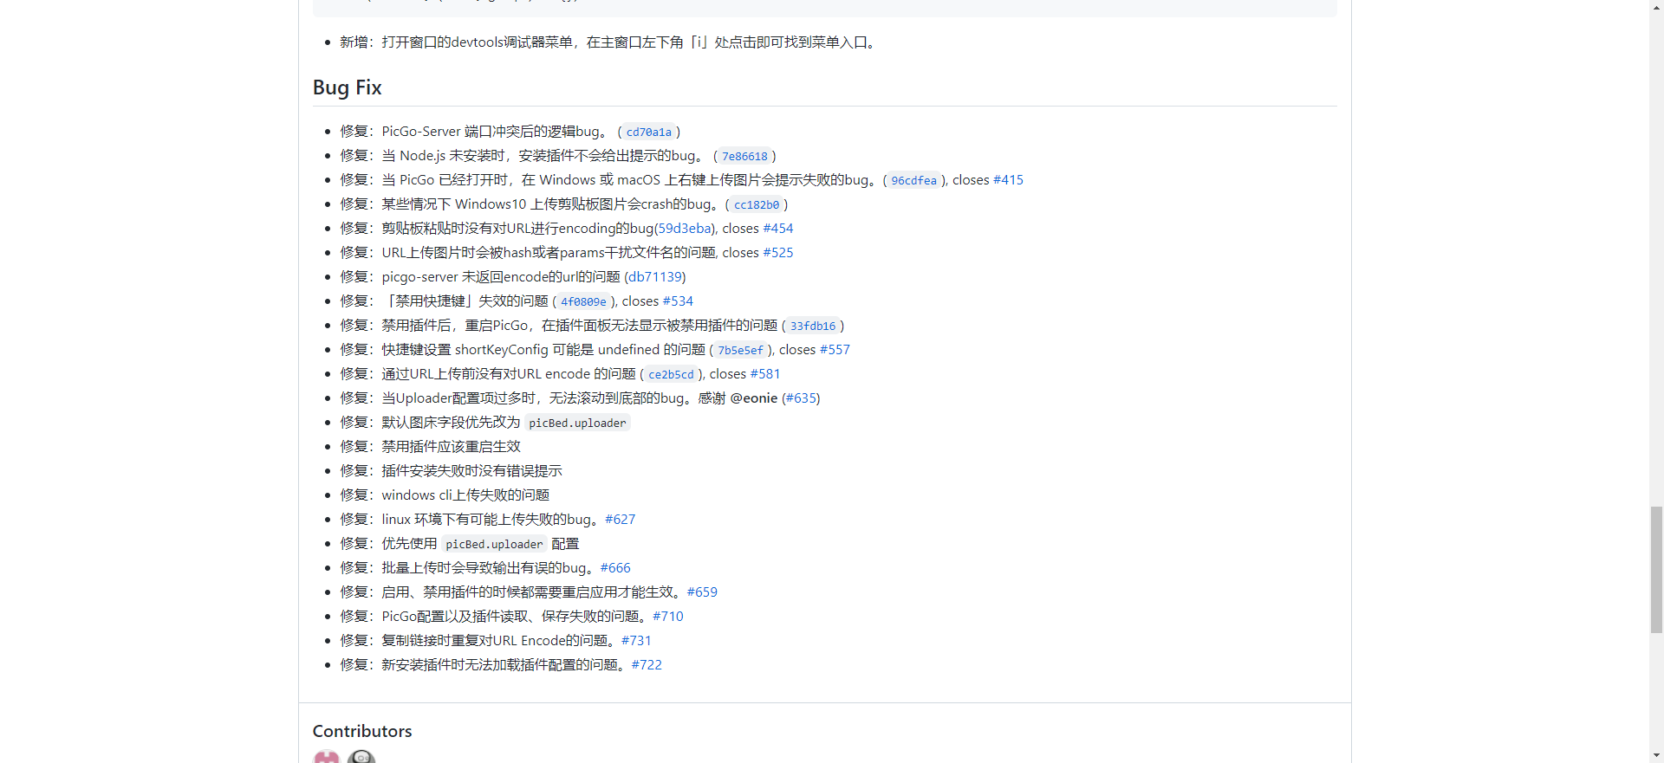Click the text "批量上传时会导致输出有误的bug"
1664x763 pixels.
tap(484, 568)
